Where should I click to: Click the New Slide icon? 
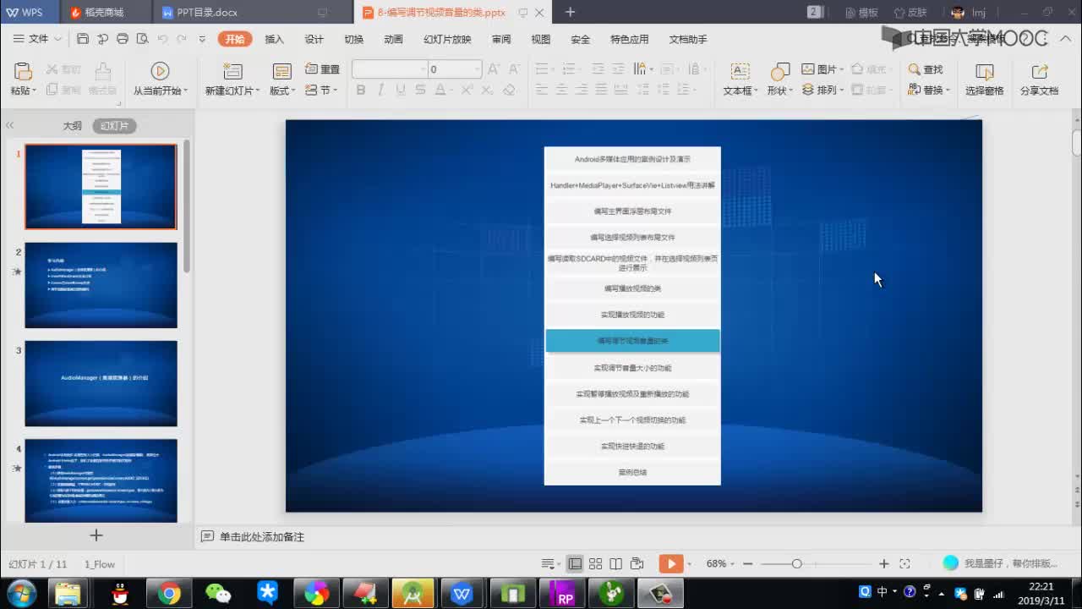click(232, 71)
